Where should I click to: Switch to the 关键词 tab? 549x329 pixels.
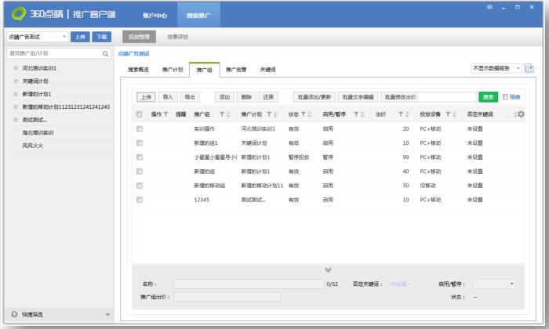pos(267,70)
